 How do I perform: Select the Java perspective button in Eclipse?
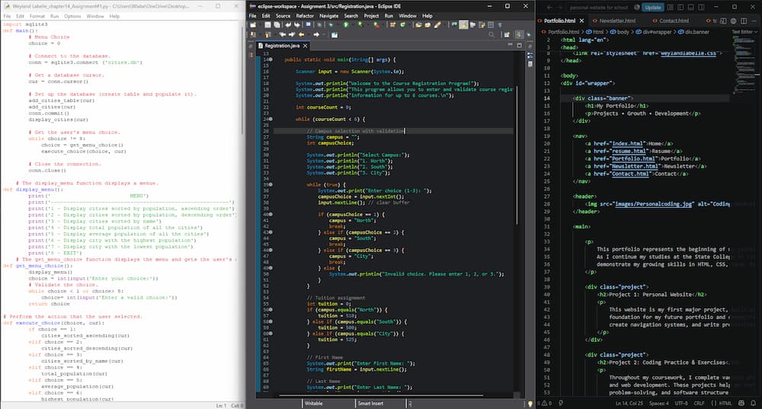click(519, 34)
